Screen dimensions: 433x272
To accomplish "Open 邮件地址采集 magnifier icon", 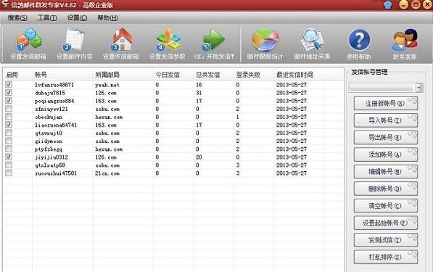I will 312,40.
